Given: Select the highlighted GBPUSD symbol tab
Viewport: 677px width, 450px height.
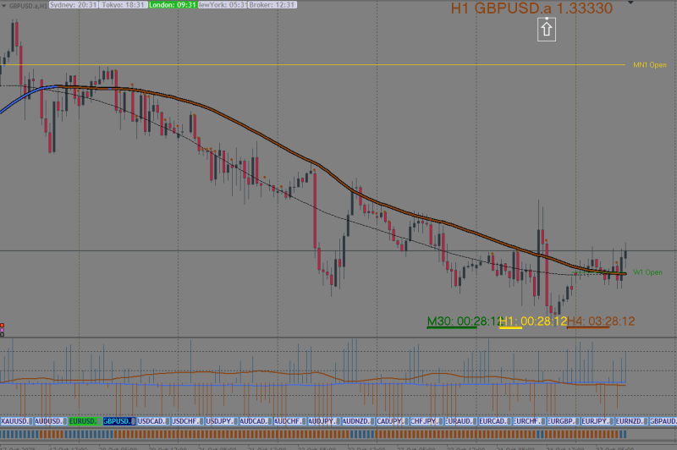Looking at the screenshot, I should coord(119,421).
